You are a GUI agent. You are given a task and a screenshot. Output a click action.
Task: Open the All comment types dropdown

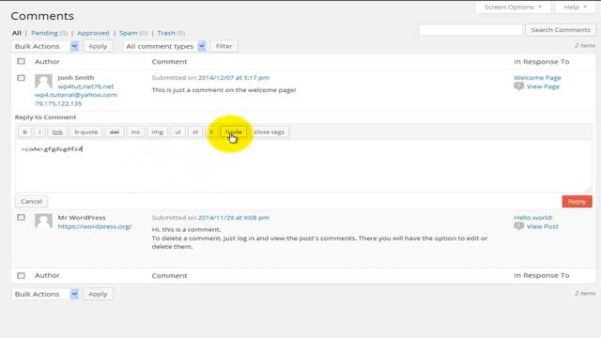[x=164, y=46]
